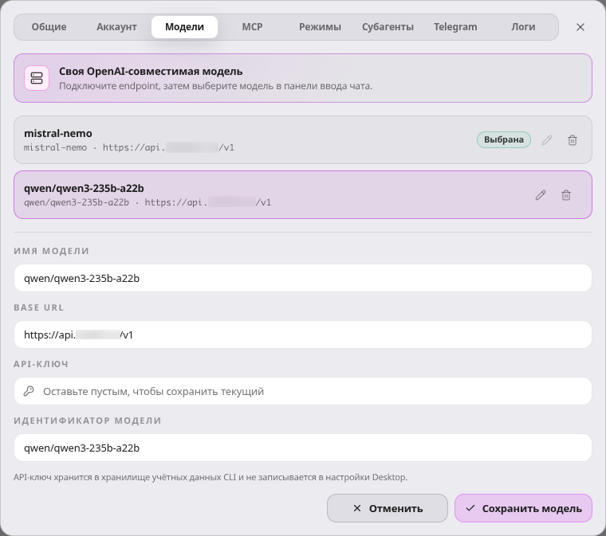Open the Аккаунт tab
Viewport: 606px width, 536px height.
click(x=116, y=27)
